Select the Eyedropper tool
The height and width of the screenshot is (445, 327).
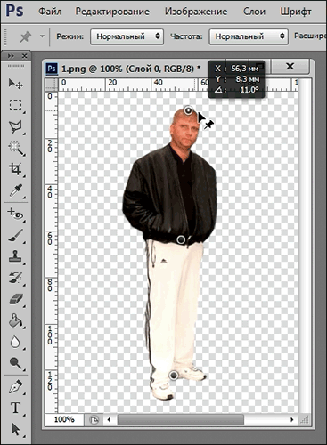coord(15,190)
